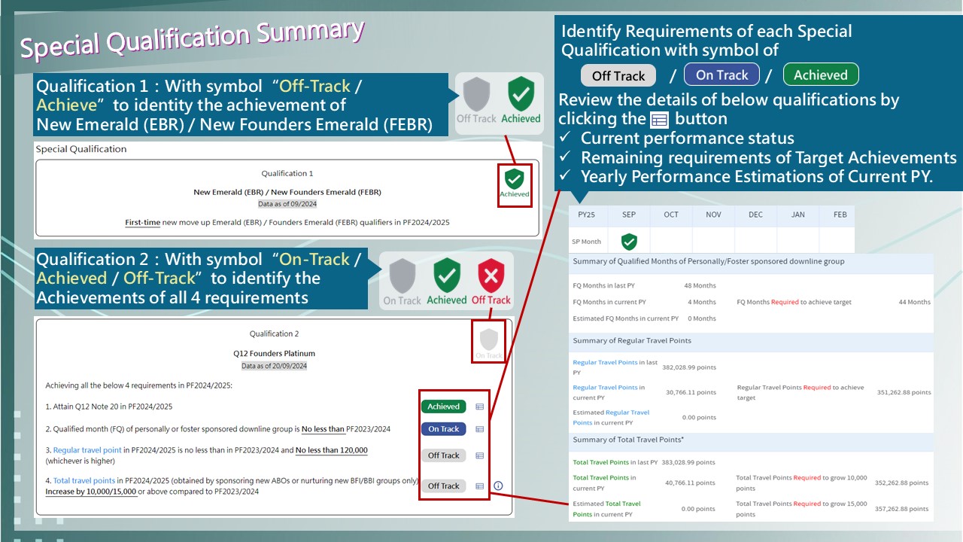Open details icon for Total travel points requirement
Viewport: 963px width, 542px height.
(480, 486)
